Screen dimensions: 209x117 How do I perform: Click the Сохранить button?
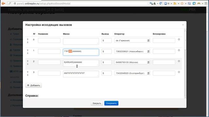coord(111,103)
